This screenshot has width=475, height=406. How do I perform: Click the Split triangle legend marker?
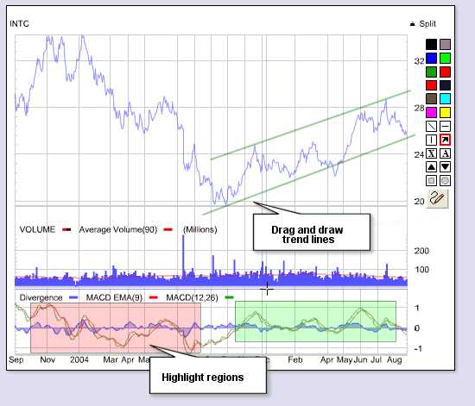pos(412,24)
